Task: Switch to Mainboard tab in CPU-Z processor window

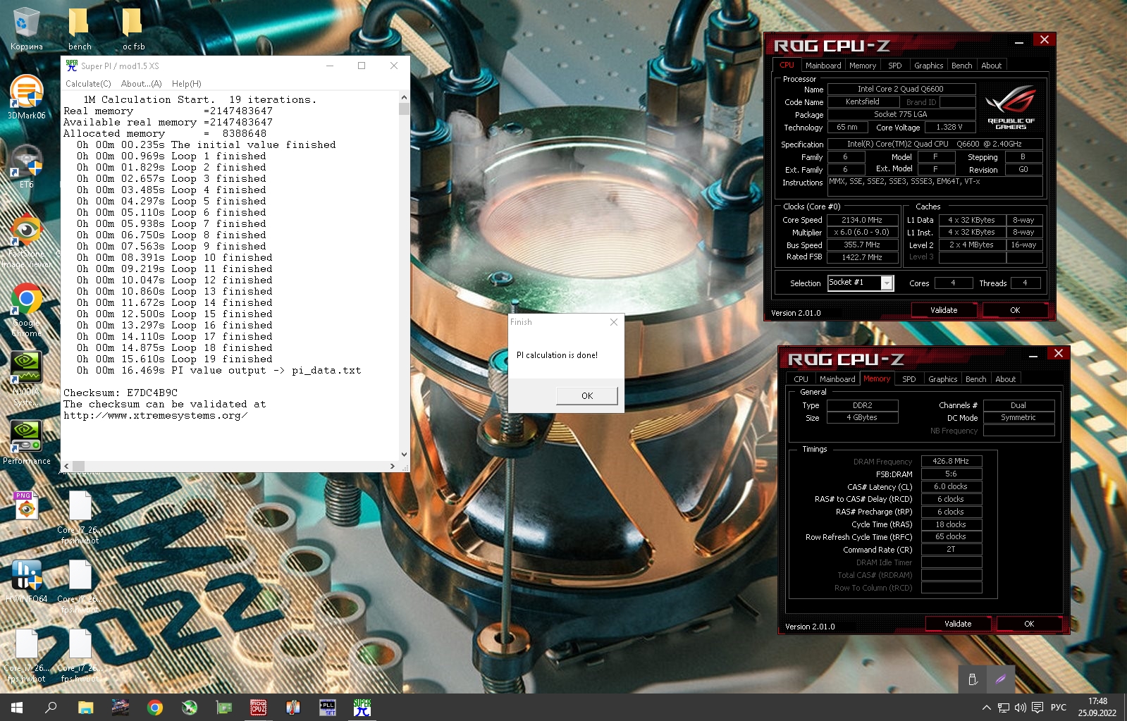Action: [823, 66]
